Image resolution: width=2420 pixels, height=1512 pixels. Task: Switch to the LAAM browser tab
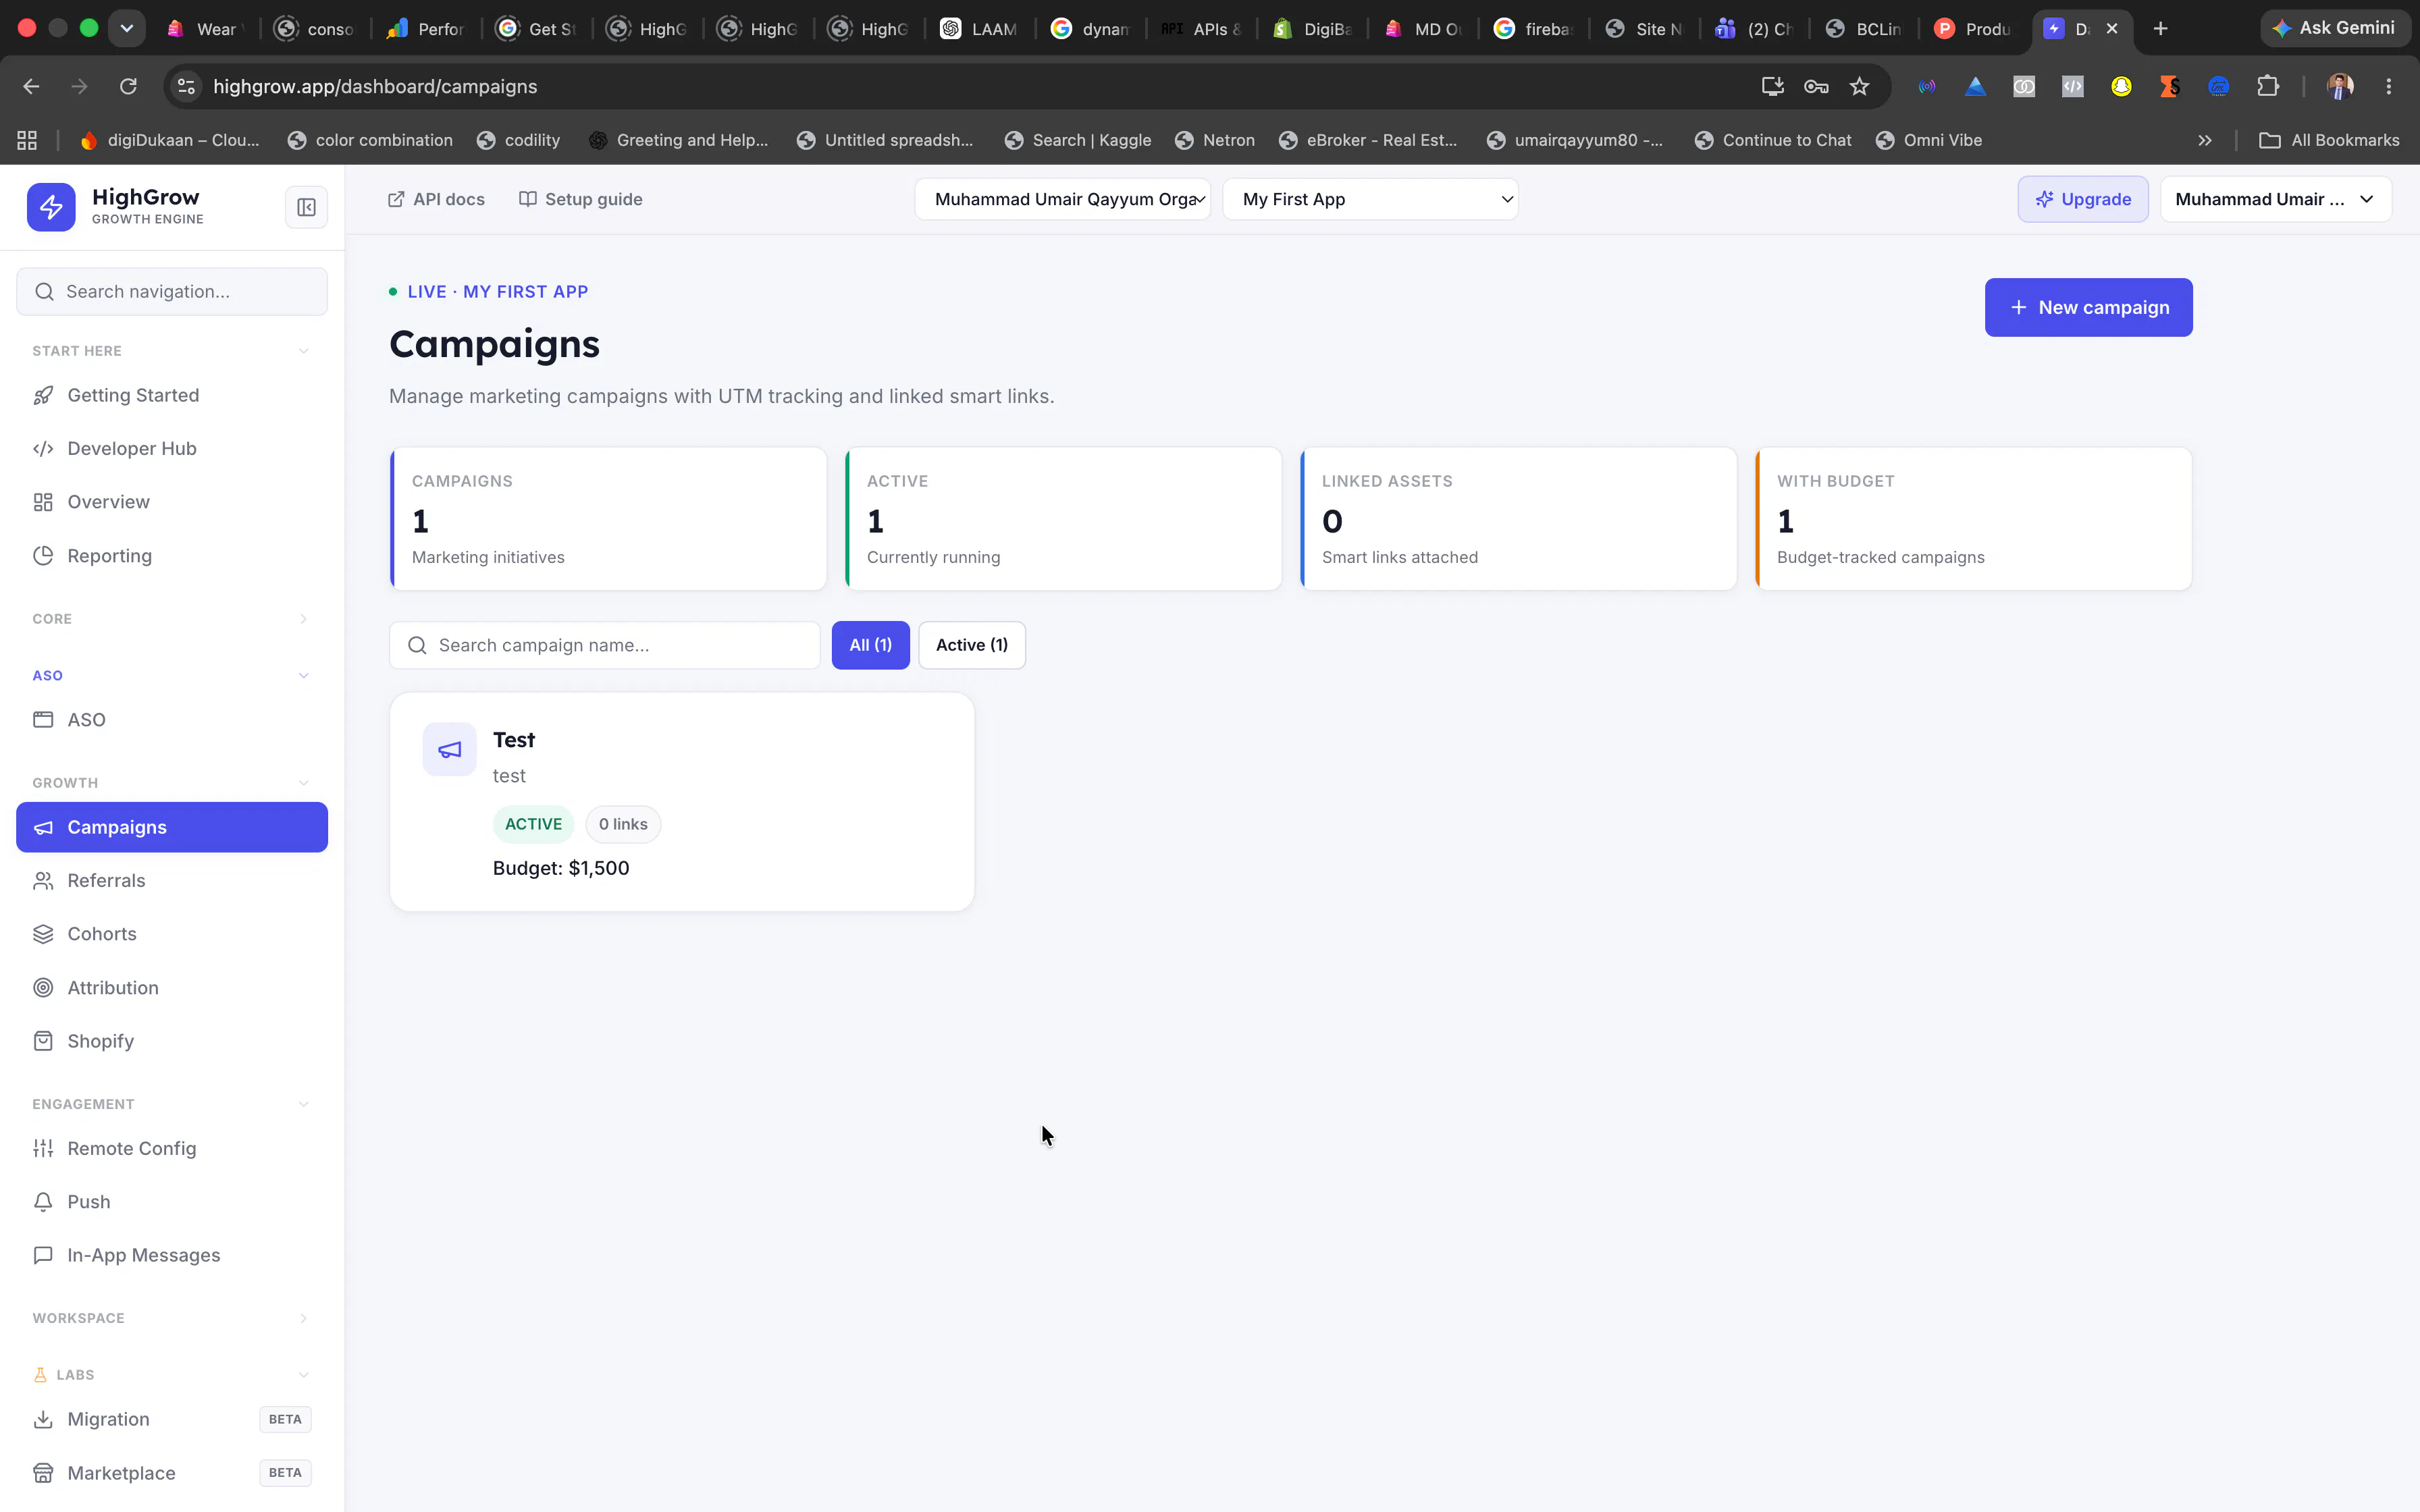coord(980,29)
